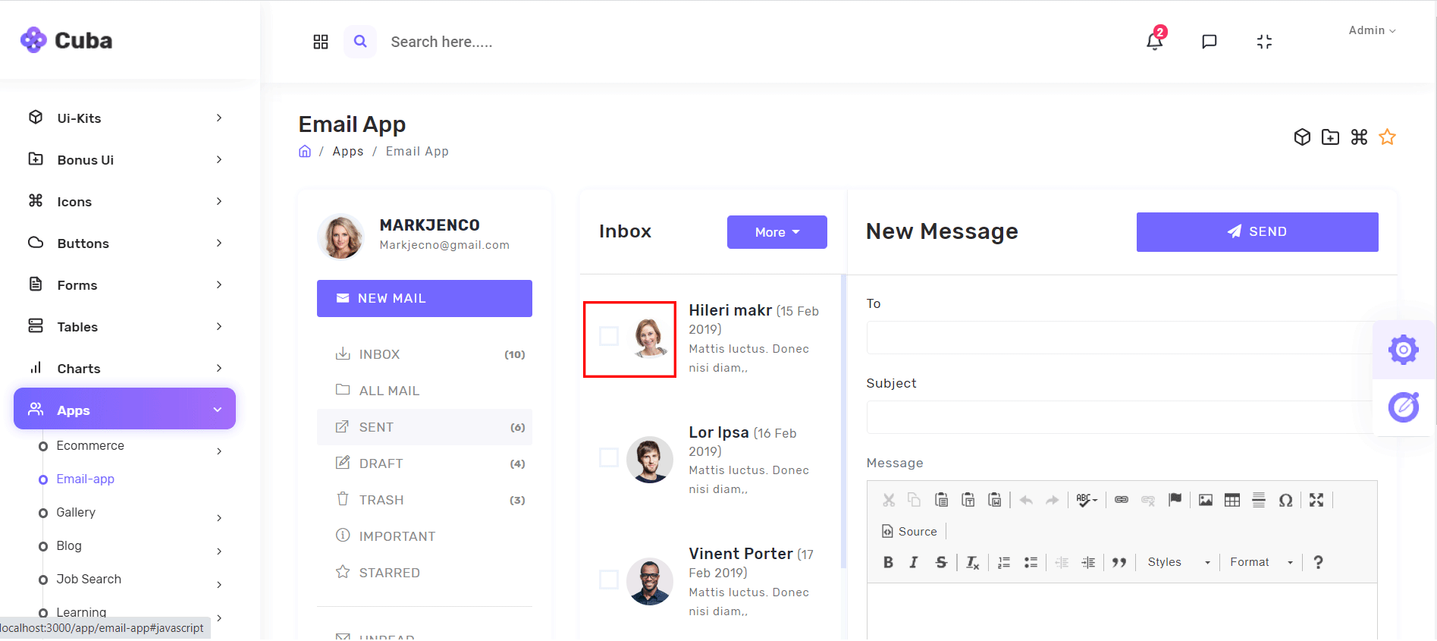Image resolution: width=1437 pixels, height=641 pixels.
Task: Insert horizontal line in editor
Action: pos(1259,500)
